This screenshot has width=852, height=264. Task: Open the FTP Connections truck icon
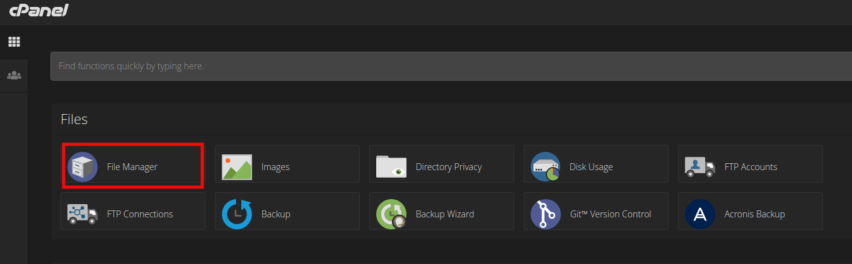point(83,214)
